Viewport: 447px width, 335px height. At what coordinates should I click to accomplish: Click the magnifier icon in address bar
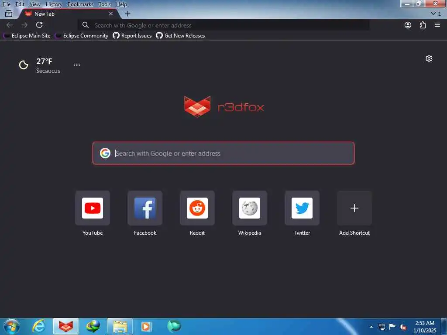pos(86,25)
